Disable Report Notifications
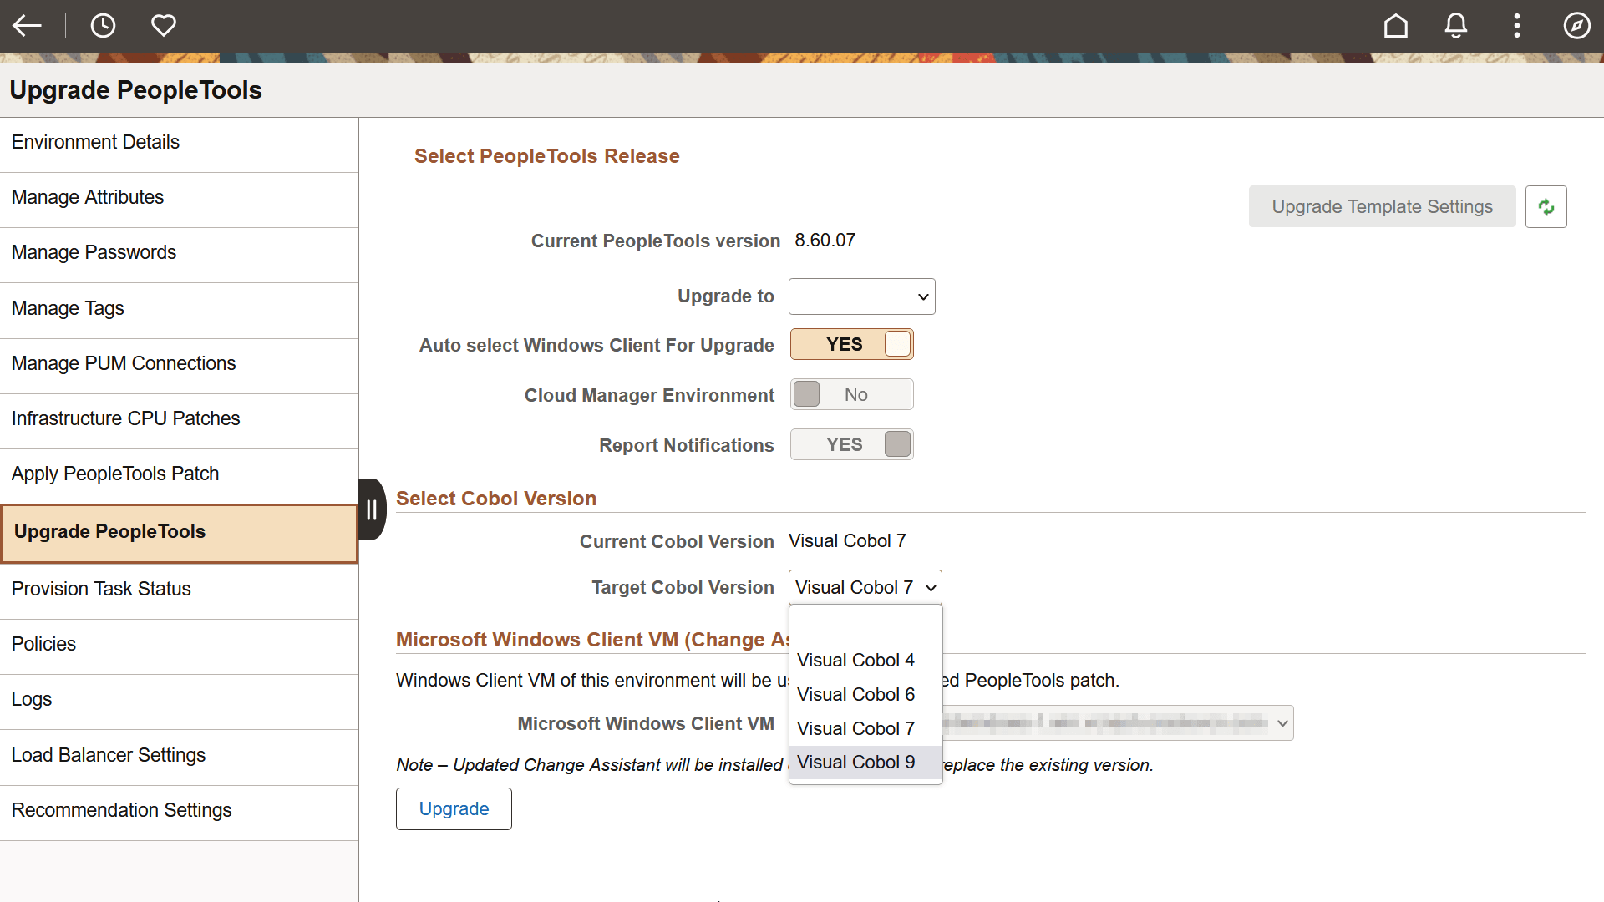Screen dimensions: 1604x902 (x=851, y=443)
